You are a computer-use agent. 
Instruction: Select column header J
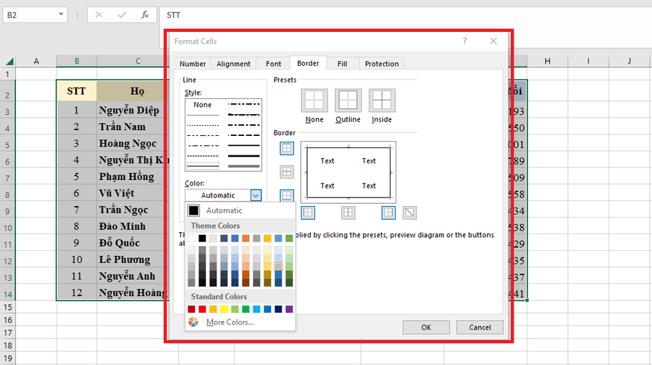coord(629,61)
